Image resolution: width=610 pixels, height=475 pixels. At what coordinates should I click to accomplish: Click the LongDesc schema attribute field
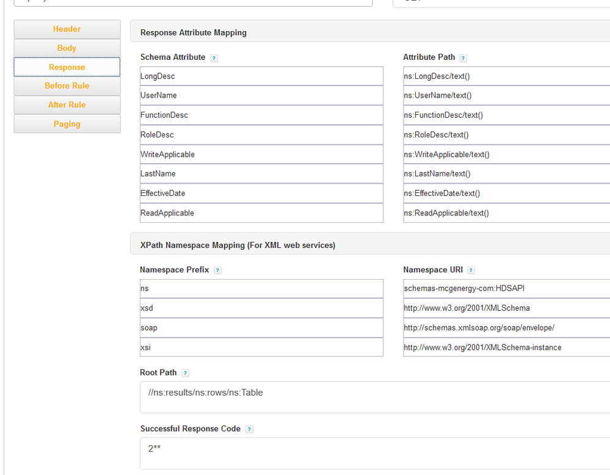click(x=261, y=76)
